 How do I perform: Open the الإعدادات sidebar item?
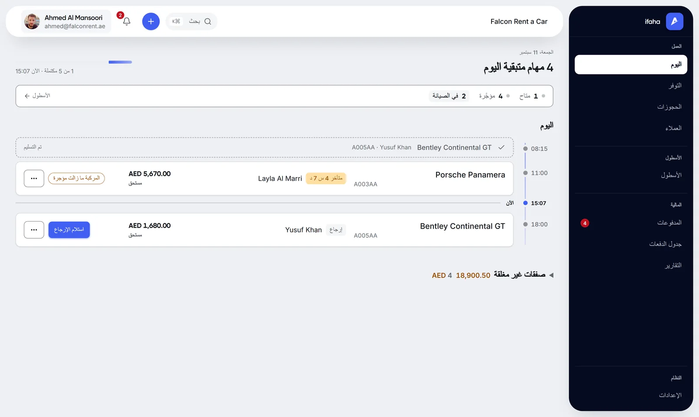(x=631, y=395)
